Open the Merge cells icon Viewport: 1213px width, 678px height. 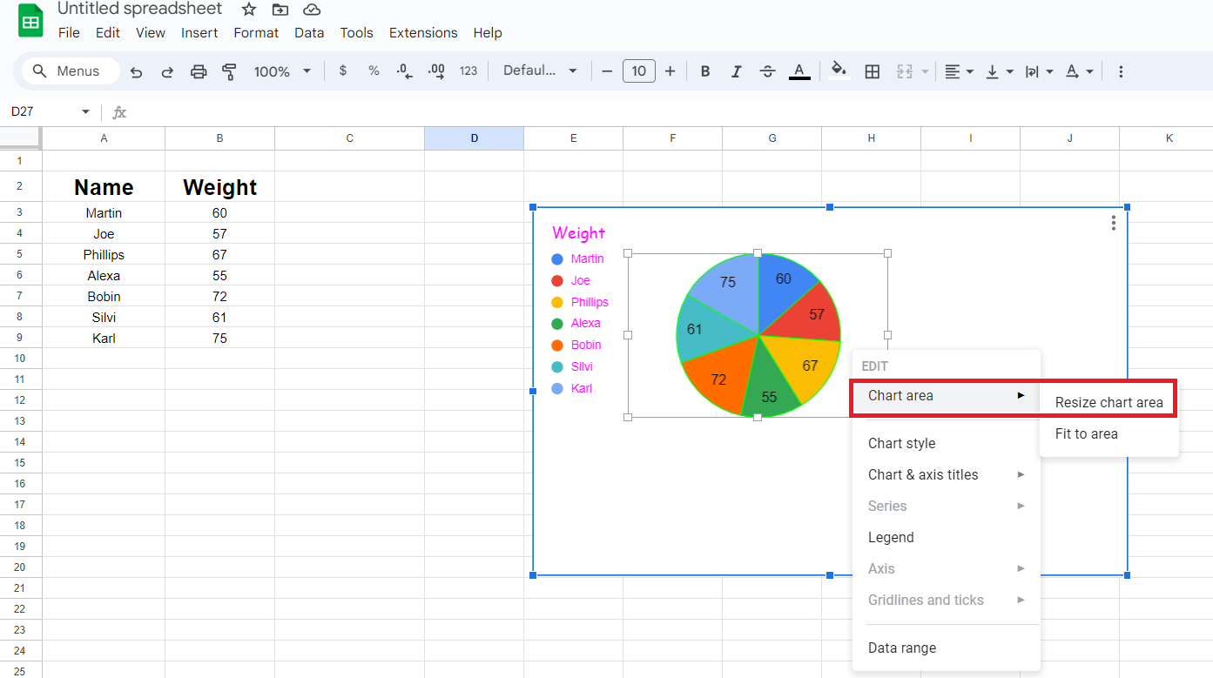click(x=906, y=71)
